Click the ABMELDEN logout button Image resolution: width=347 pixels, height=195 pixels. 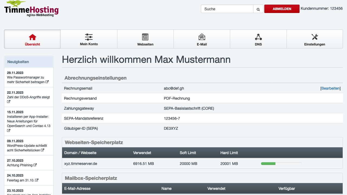pos(282,9)
